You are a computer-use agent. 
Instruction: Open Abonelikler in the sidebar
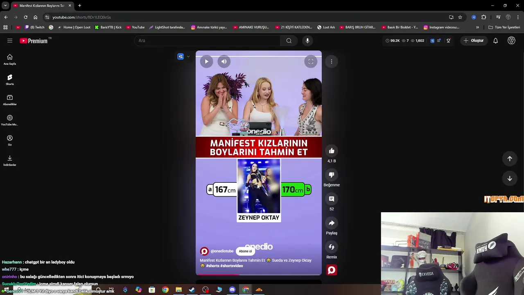[10, 100]
